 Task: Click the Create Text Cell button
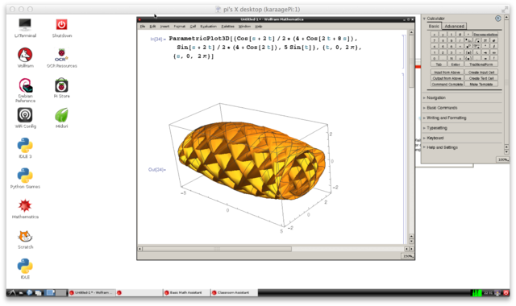(x=481, y=78)
